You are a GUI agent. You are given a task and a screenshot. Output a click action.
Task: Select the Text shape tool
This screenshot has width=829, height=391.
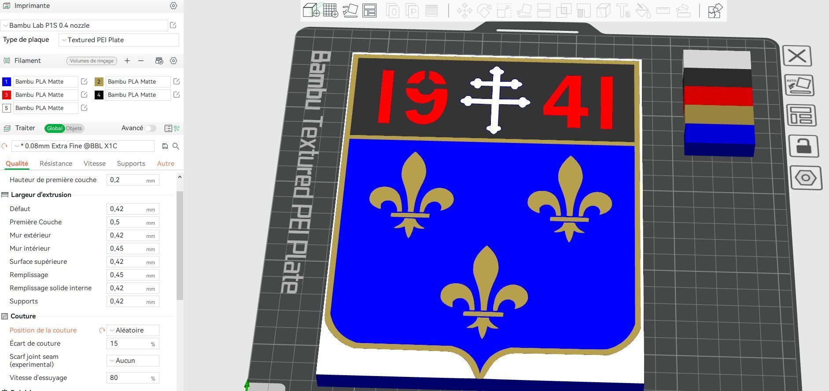pos(623,11)
